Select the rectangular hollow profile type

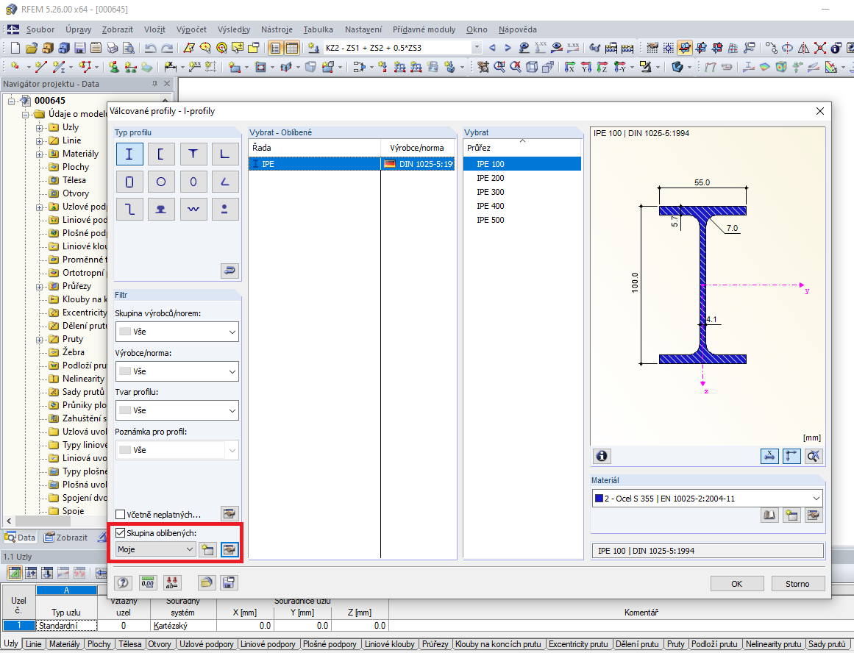pos(129,182)
